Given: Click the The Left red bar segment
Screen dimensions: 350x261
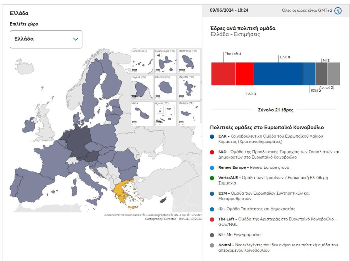Looking at the screenshot, I should [223, 74].
